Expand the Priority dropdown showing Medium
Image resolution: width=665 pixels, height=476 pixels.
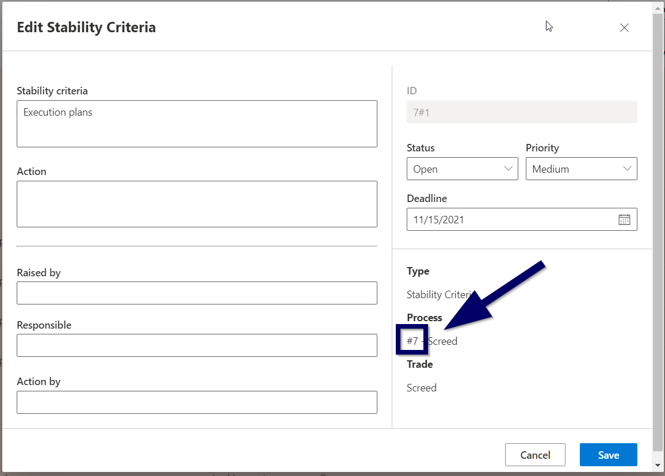(x=581, y=169)
